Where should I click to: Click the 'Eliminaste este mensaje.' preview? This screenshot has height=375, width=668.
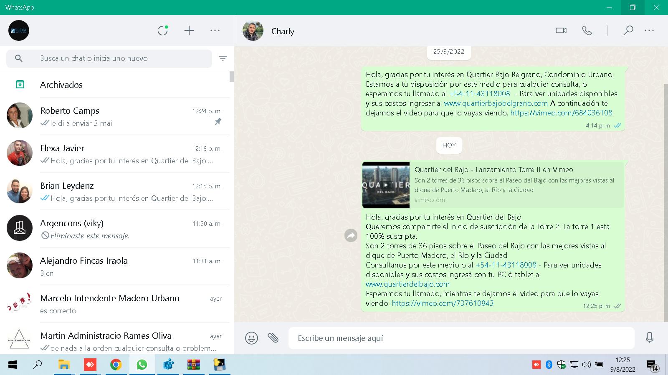click(x=90, y=236)
